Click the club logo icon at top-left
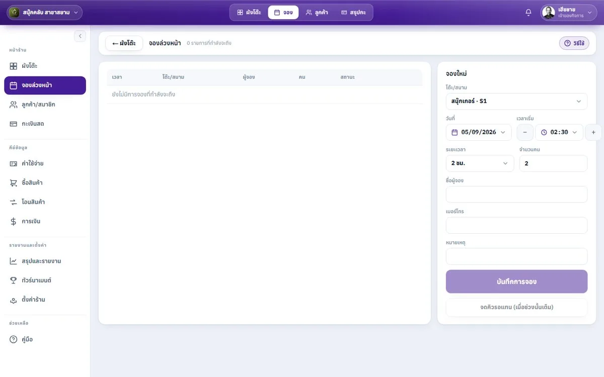604x377 pixels. click(15, 13)
